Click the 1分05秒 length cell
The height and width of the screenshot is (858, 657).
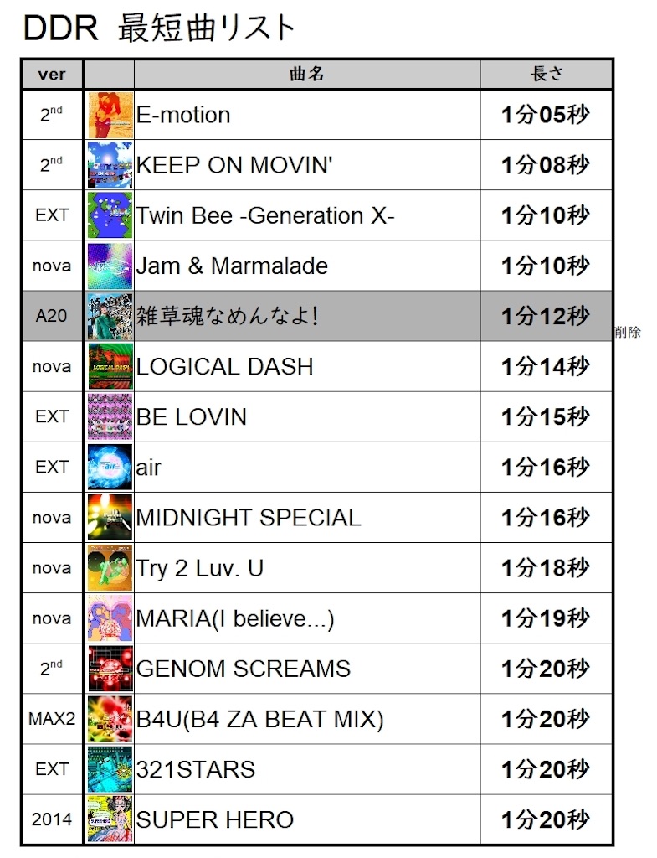[547, 115]
